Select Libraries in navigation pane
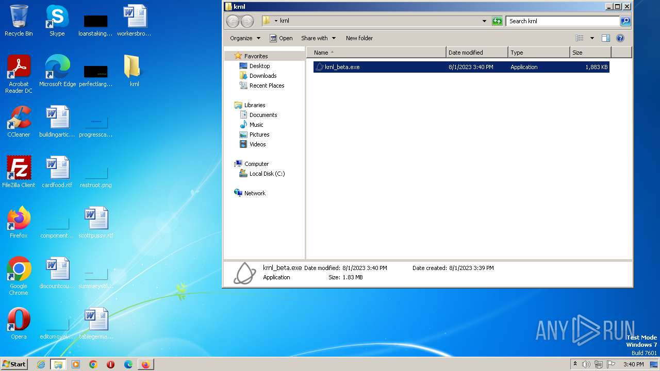The height and width of the screenshot is (371, 660). pyautogui.click(x=255, y=105)
